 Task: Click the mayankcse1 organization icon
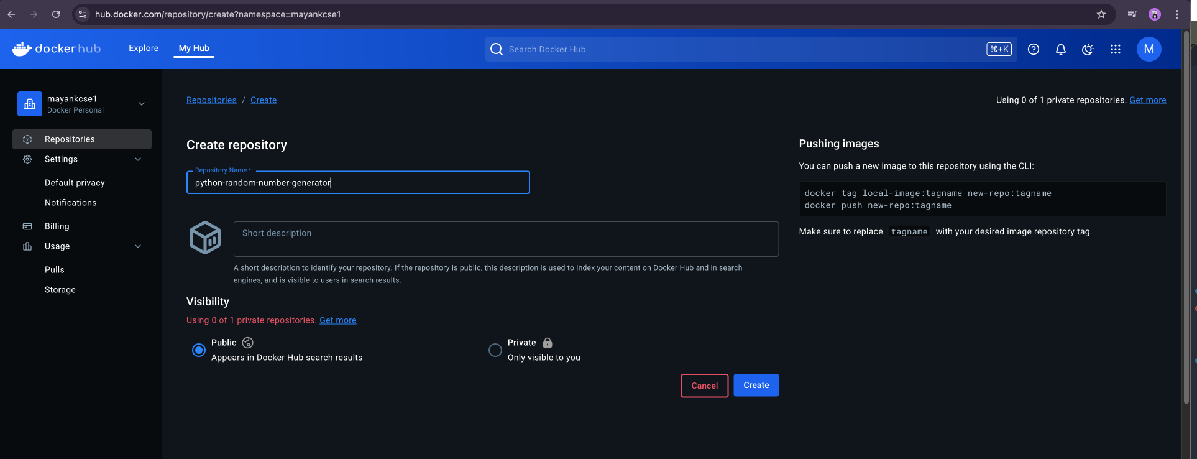pyautogui.click(x=30, y=104)
